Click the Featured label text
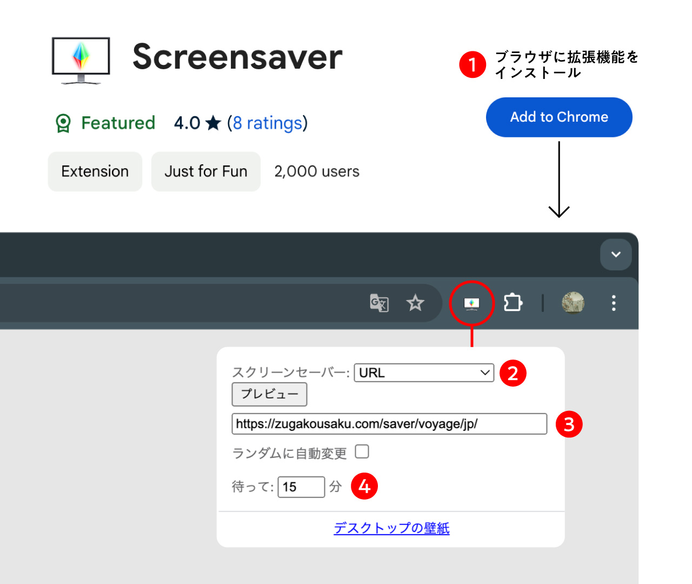The height and width of the screenshot is (584, 692). coord(118,123)
